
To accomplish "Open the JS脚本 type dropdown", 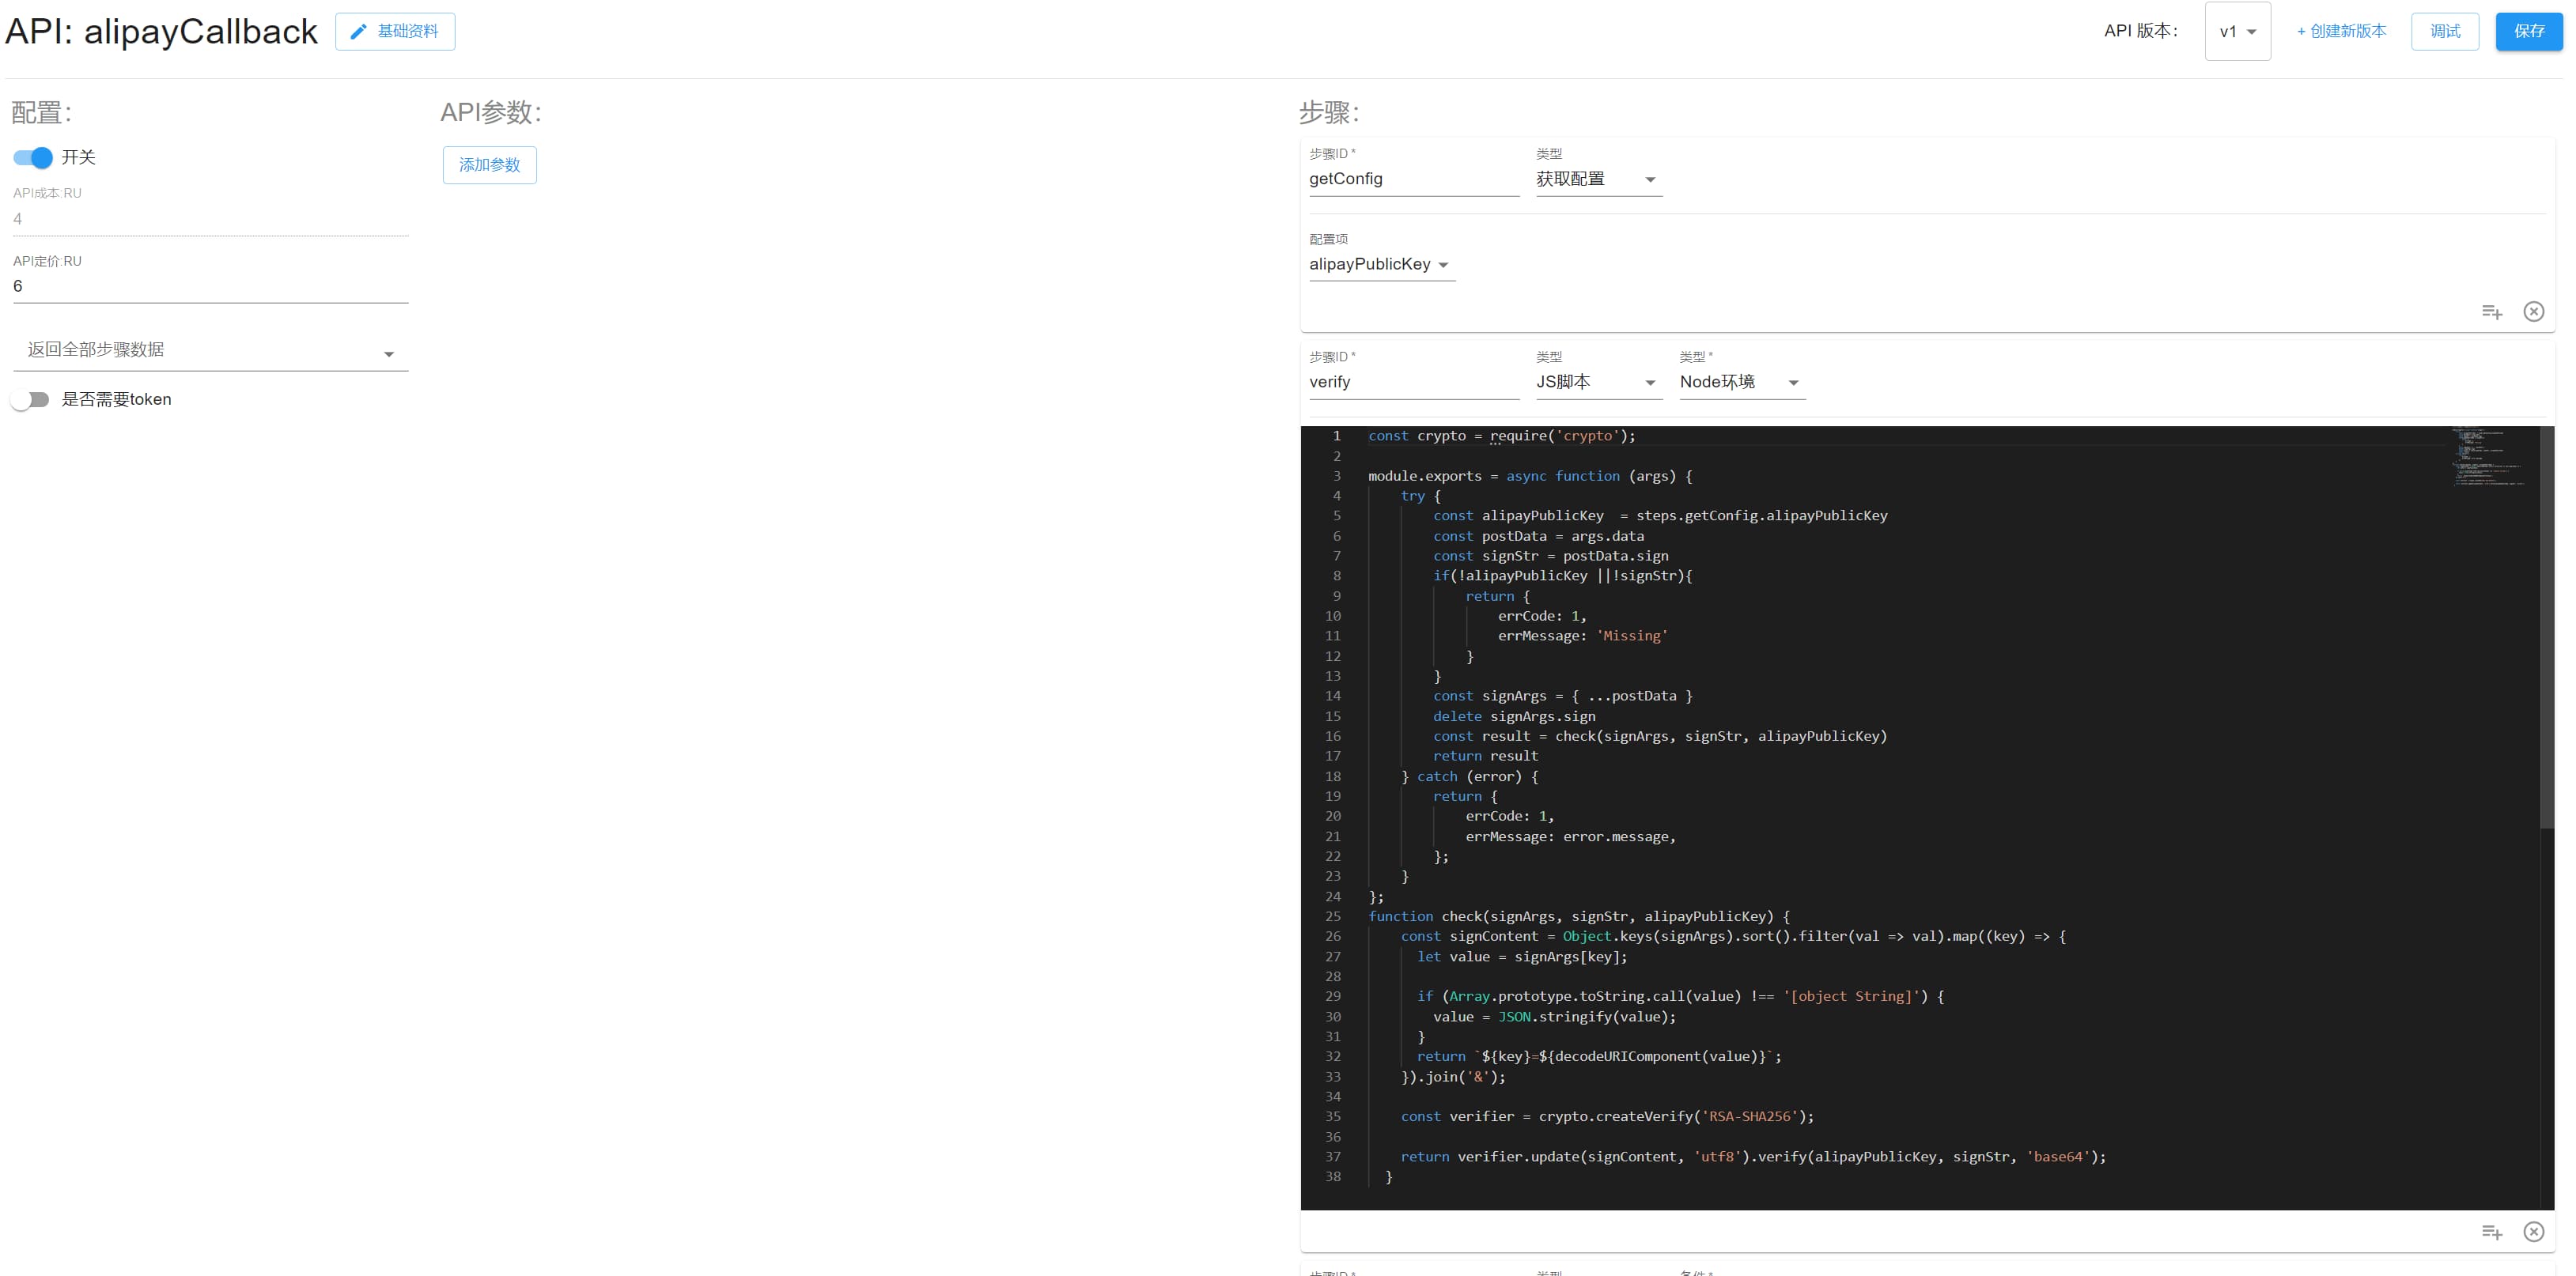I will click(1599, 383).
